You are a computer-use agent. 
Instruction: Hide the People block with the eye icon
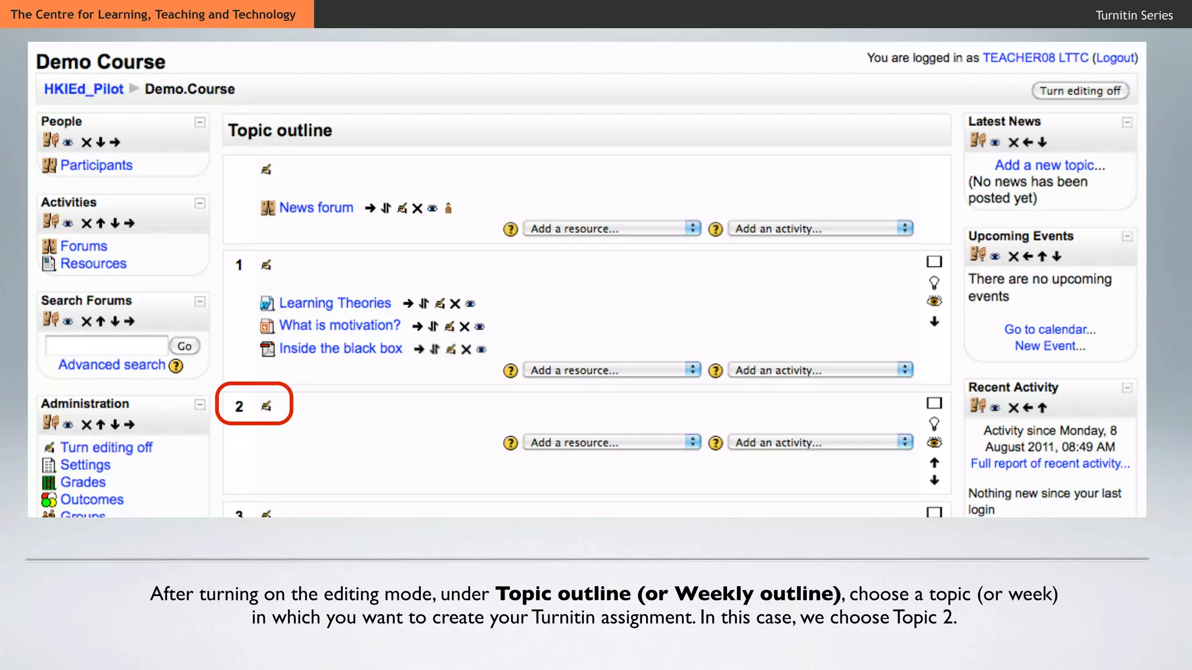tap(68, 142)
